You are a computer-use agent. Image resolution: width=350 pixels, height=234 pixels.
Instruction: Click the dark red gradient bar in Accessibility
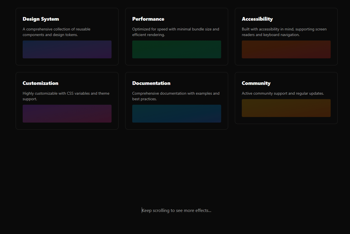click(286, 49)
